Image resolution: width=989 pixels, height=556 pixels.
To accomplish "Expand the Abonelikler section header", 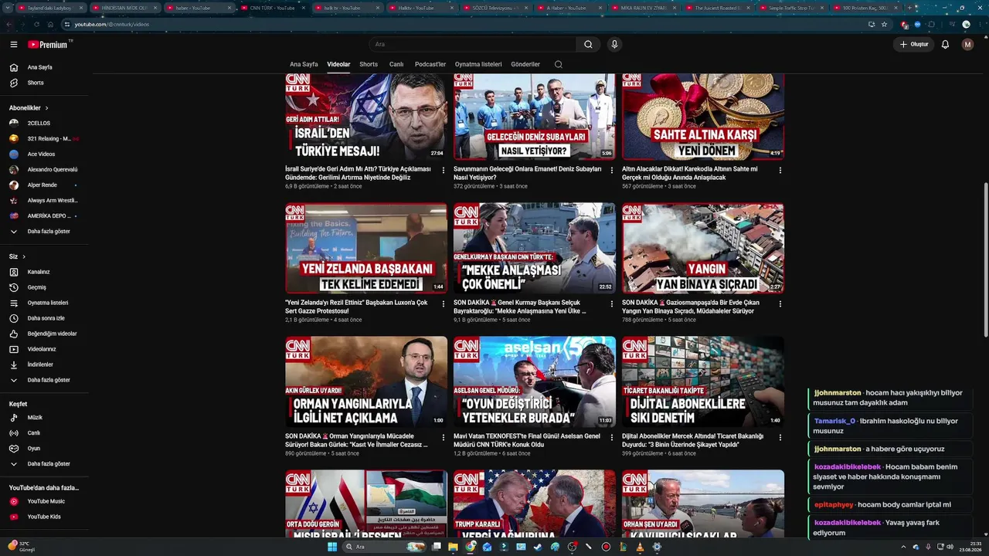I will point(29,108).
